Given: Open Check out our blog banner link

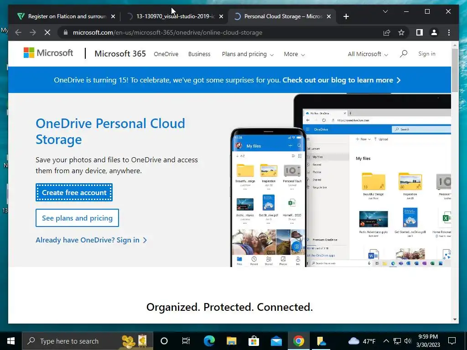Looking at the screenshot, I should click(341, 80).
